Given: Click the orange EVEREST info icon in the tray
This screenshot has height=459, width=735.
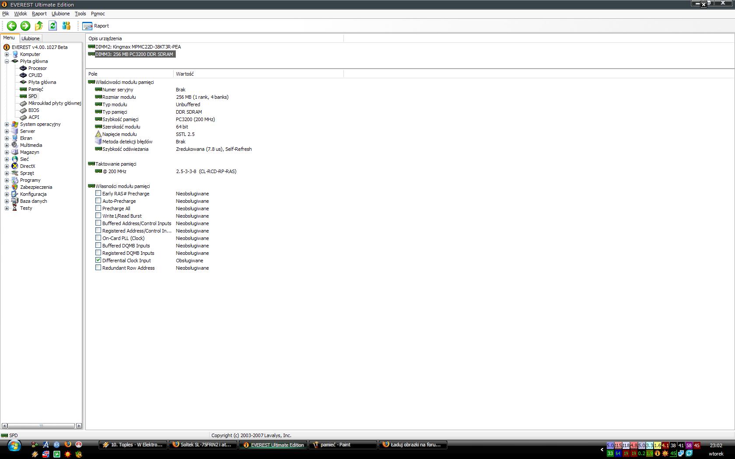Looking at the screenshot, I should (657, 453).
